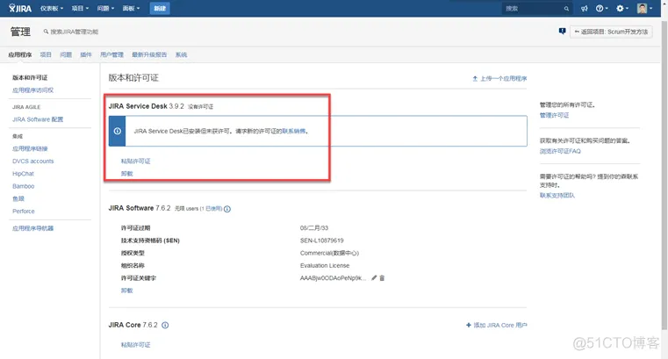
Task: Expand the 仪表板 dropdown menu
Action: pyautogui.click(x=52, y=8)
